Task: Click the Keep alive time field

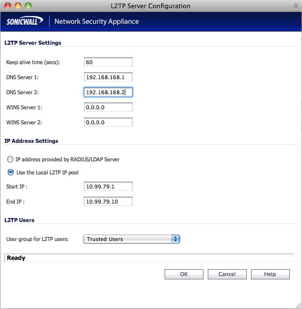Action: pos(108,62)
